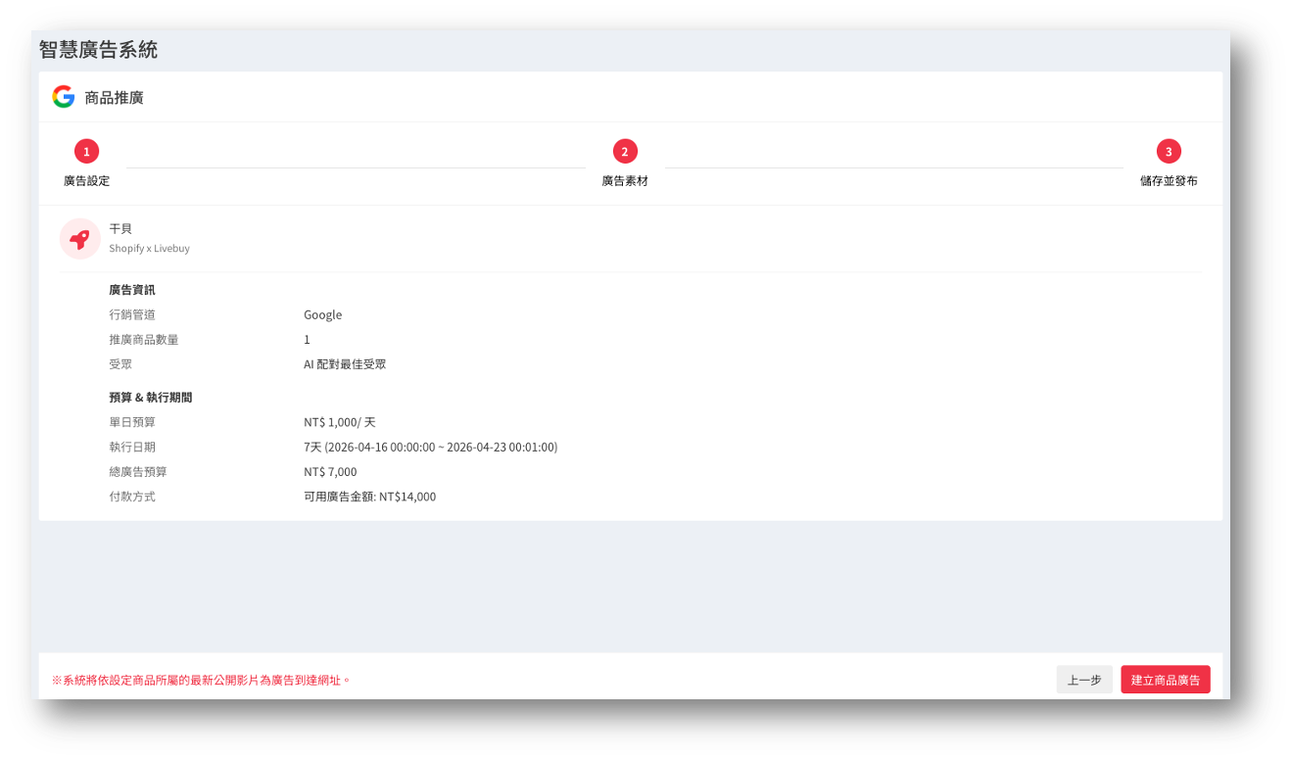
Task: Go to the 廣告設定 step label
Action: [x=86, y=181]
